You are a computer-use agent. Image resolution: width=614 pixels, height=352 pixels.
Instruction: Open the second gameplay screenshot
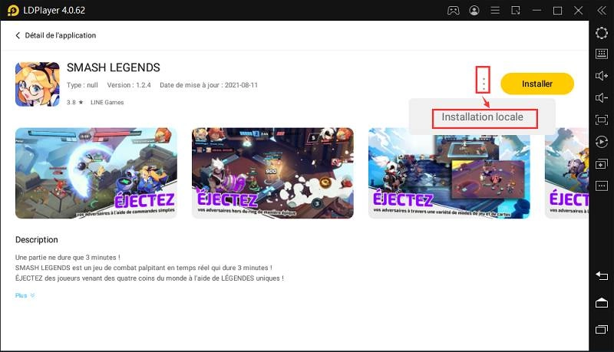(x=272, y=173)
